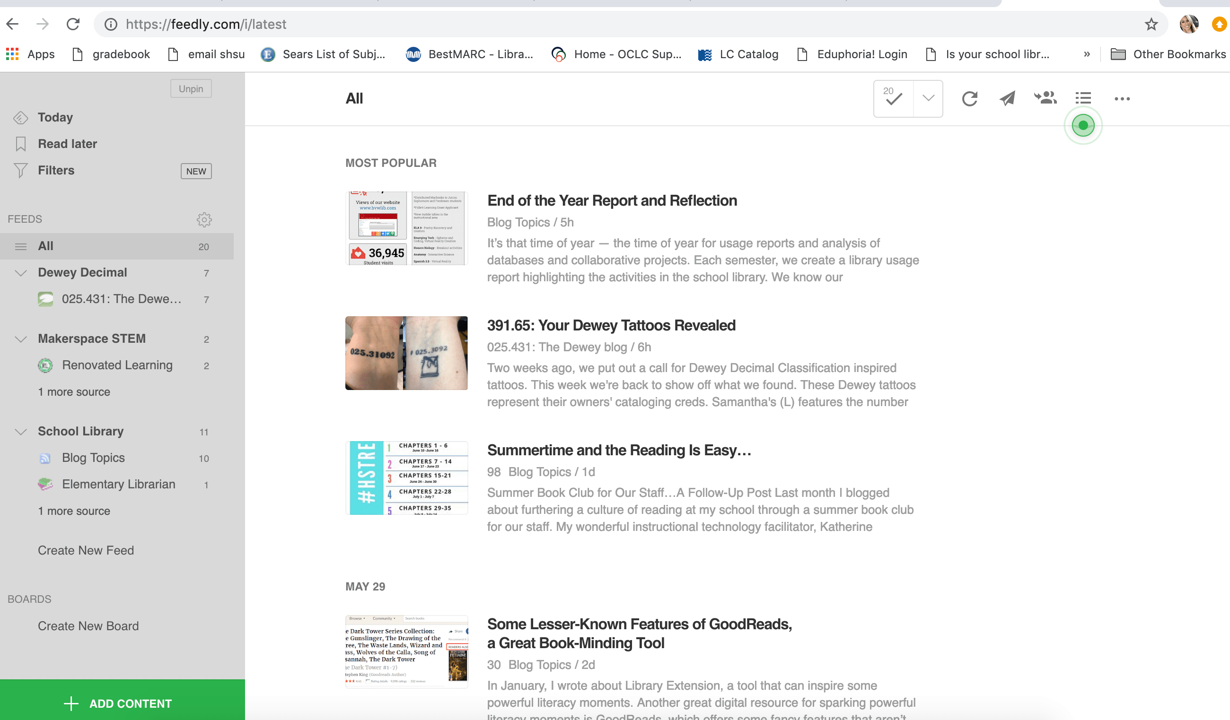The height and width of the screenshot is (720, 1230).
Task: Share articles using the paper plane icon
Action: pos(1007,98)
